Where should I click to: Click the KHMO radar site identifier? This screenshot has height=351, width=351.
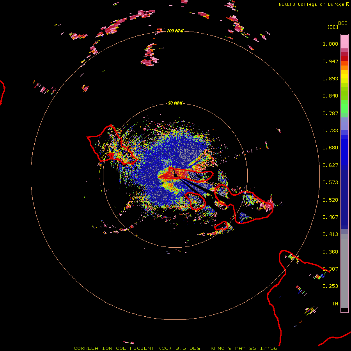point(217,348)
